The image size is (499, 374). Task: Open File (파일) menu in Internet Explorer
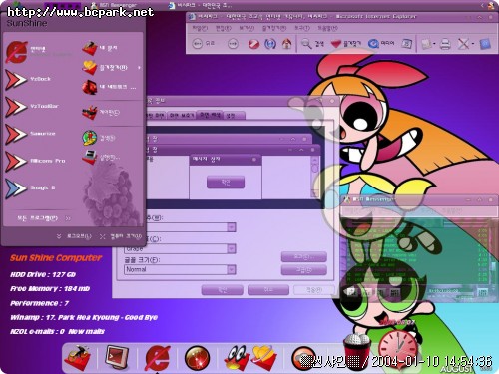[200, 28]
